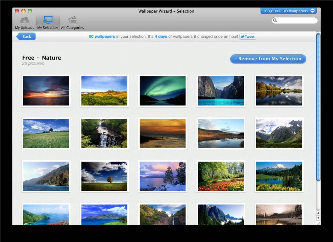Select the ocean sunset wallpaper thumbnail
The width and height of the screenshot is (333, 242).
[46, 91]
